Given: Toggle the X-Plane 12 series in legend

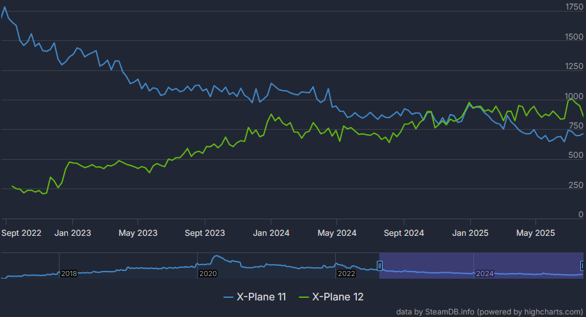Looking at the screenshot, I should (331, 297).
